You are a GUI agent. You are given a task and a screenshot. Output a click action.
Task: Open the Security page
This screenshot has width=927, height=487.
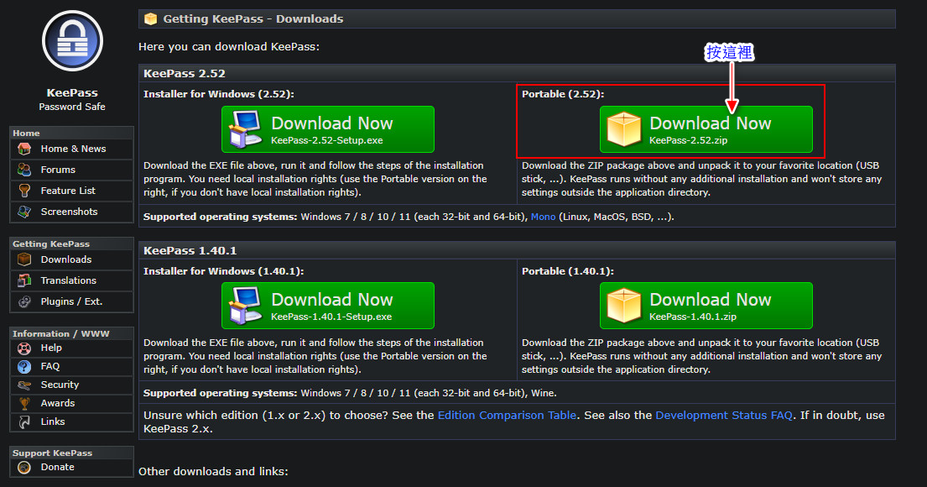pyautogui.click(x=72, y=385)
